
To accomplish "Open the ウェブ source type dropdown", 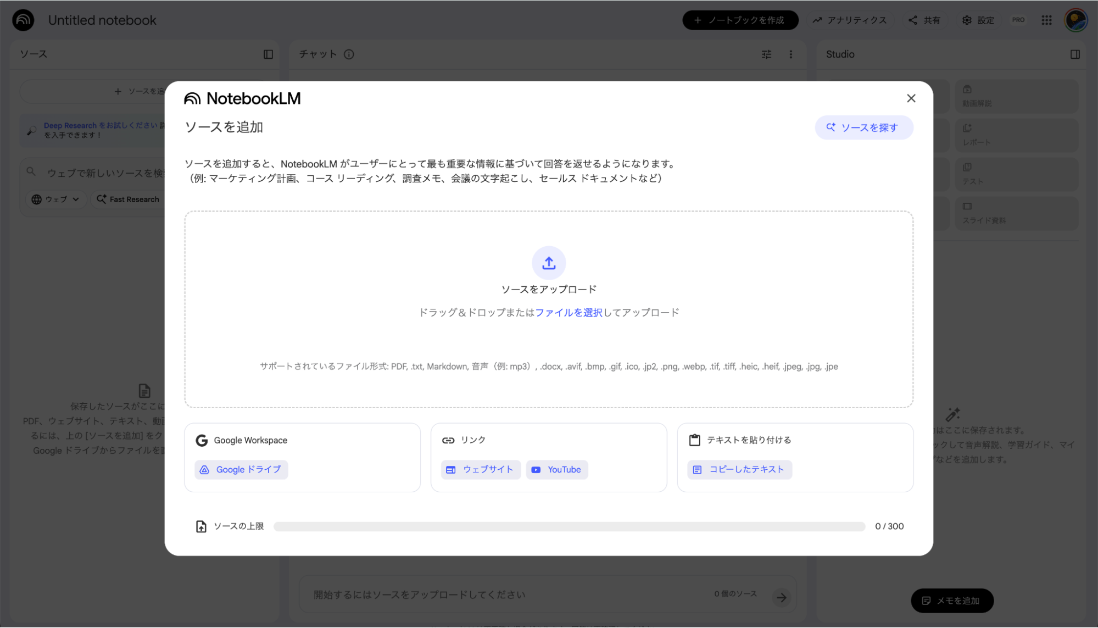I will coord(55,199).
